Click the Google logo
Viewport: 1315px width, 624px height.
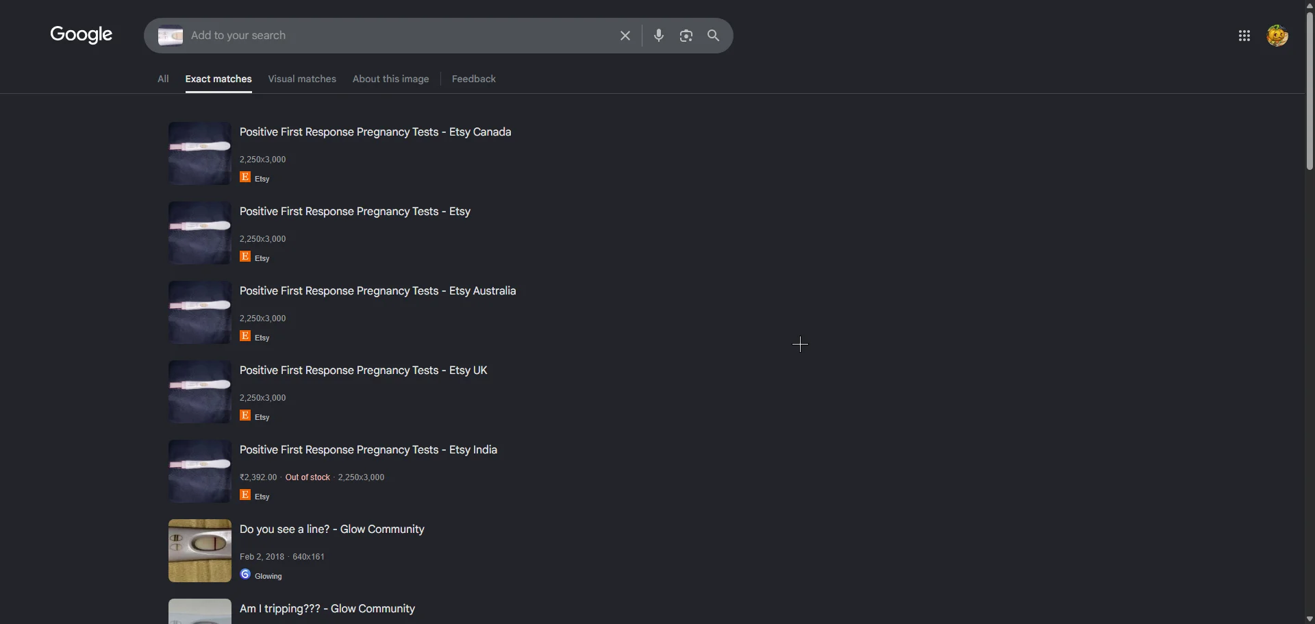click(x=81, y=35)
